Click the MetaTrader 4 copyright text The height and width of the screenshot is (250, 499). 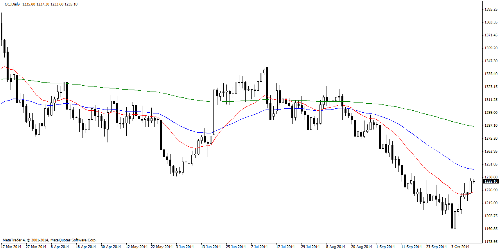point(49,240)
